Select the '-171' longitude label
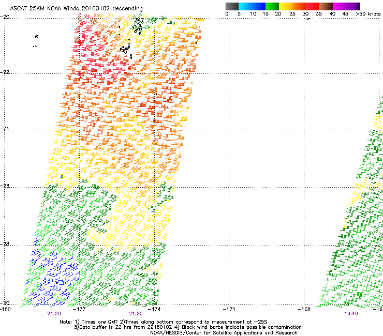The width and height of the screenshot is (383, 336). click(x=229, y=309)
